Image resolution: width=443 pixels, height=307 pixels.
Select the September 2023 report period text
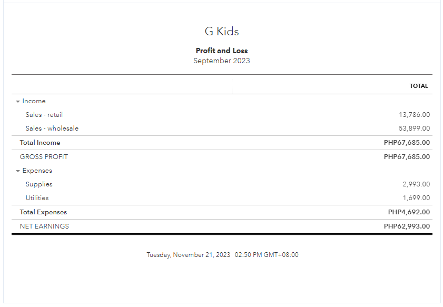[x=222, y=61]
